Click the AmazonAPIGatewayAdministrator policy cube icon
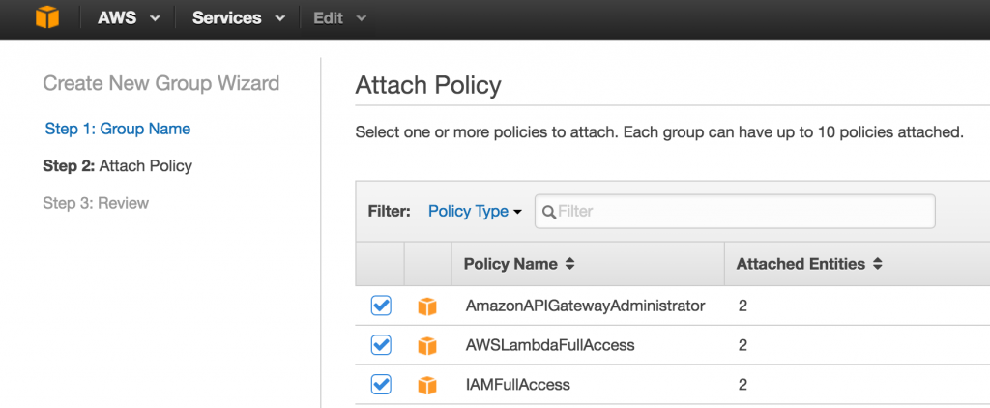 pyautogui.click(x=427, y=306)
